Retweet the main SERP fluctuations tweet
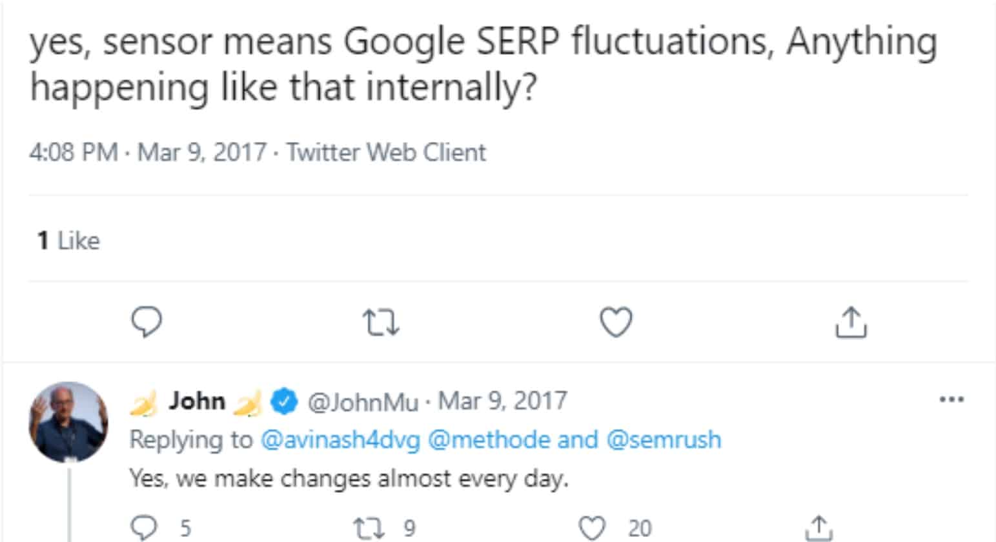 coord(381,322)
